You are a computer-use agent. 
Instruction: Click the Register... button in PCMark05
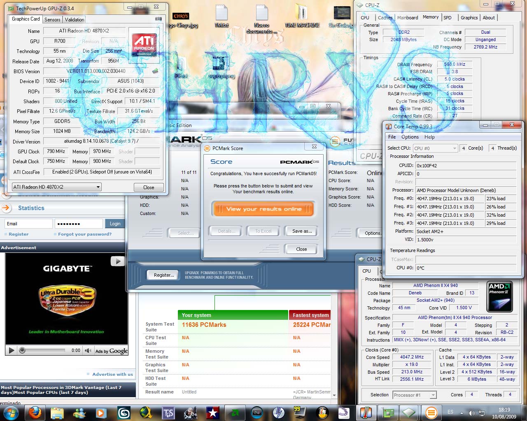(163, 275)
